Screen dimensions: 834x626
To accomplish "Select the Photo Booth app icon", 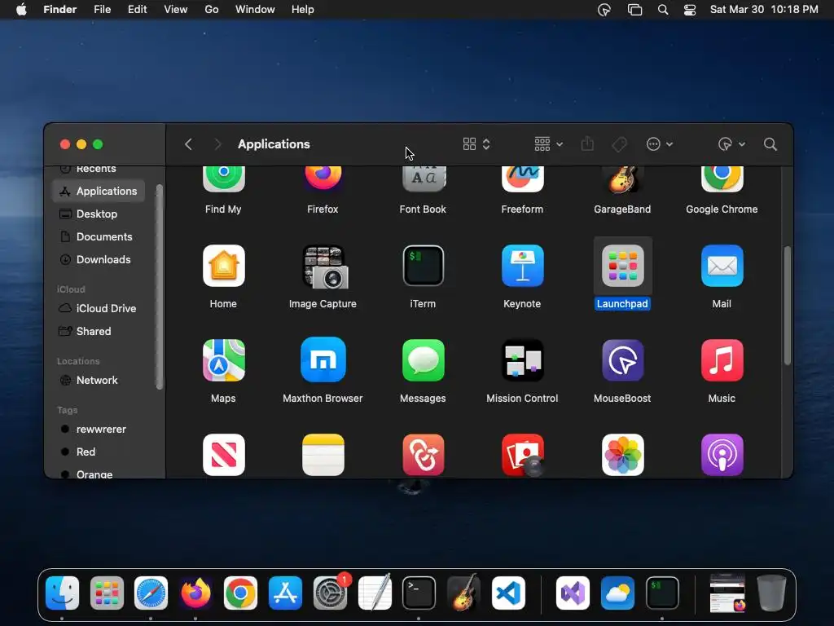I will pyautogui.click(x=522, y=455).
